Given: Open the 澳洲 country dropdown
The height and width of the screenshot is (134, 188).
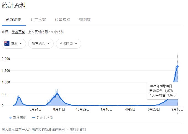Looking at the screenshot, I should 14,43.
